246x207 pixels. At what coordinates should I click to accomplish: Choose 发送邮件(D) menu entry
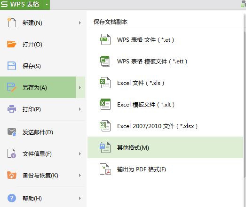tap(43, 132)
